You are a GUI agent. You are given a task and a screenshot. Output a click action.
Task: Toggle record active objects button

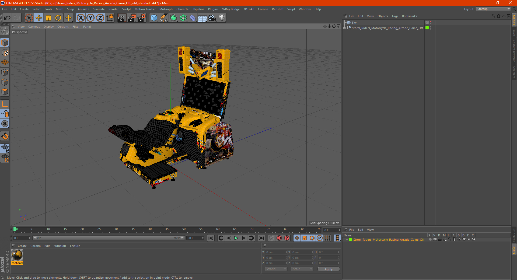(x=271, y=238)
